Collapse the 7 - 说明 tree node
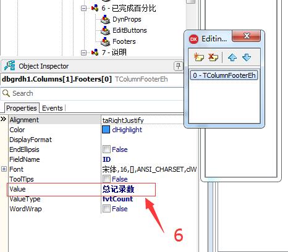The width and height of the screenshot is (288, 252). click(83, 52)
